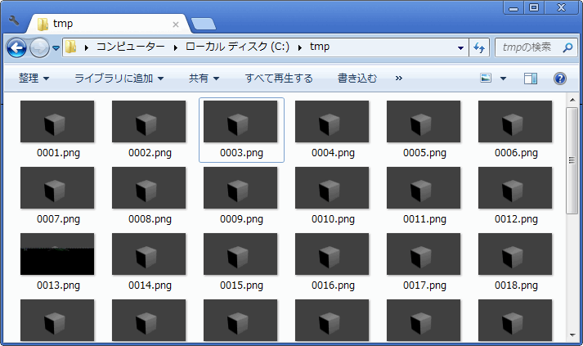
Task: Select thumbnail 0009.png
Action: point(240,187)
